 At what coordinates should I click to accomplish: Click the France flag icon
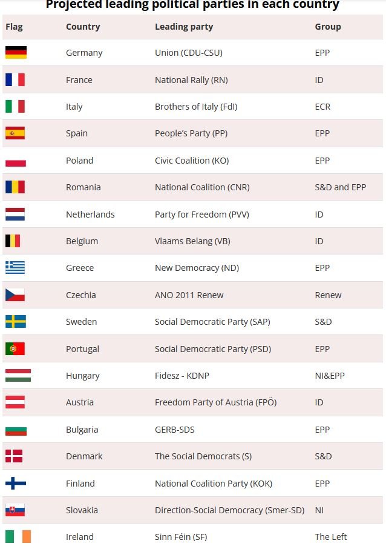pos(15,79)
